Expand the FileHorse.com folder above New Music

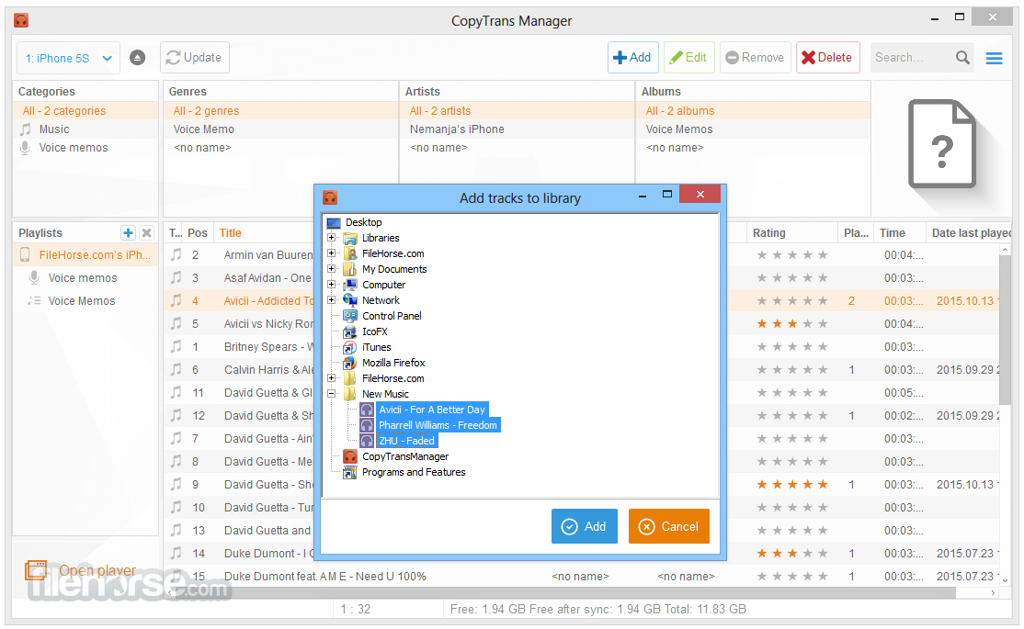click(x=331, y=378)
